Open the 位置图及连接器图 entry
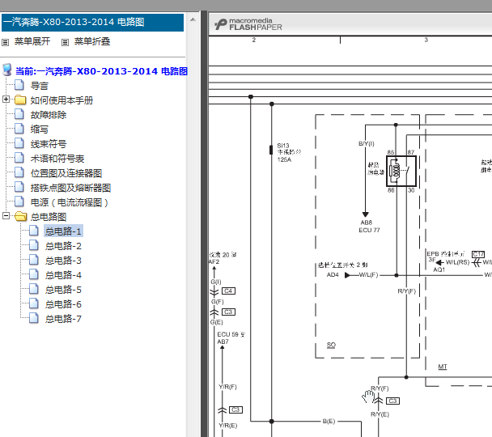 [66, 173]
